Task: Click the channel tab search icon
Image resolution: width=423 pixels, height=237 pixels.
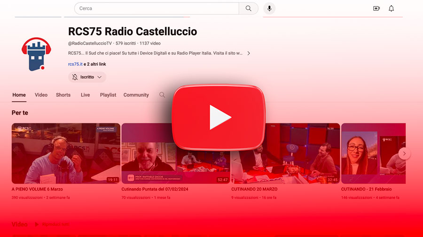Action: point(162,95)
